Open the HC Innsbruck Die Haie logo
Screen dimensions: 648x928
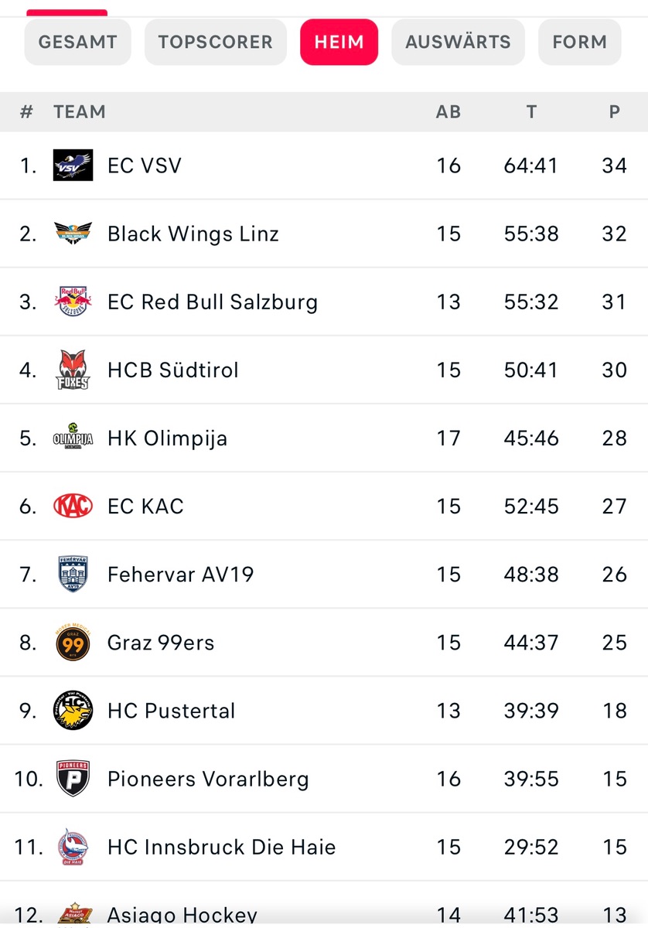[x=73, y=847]
